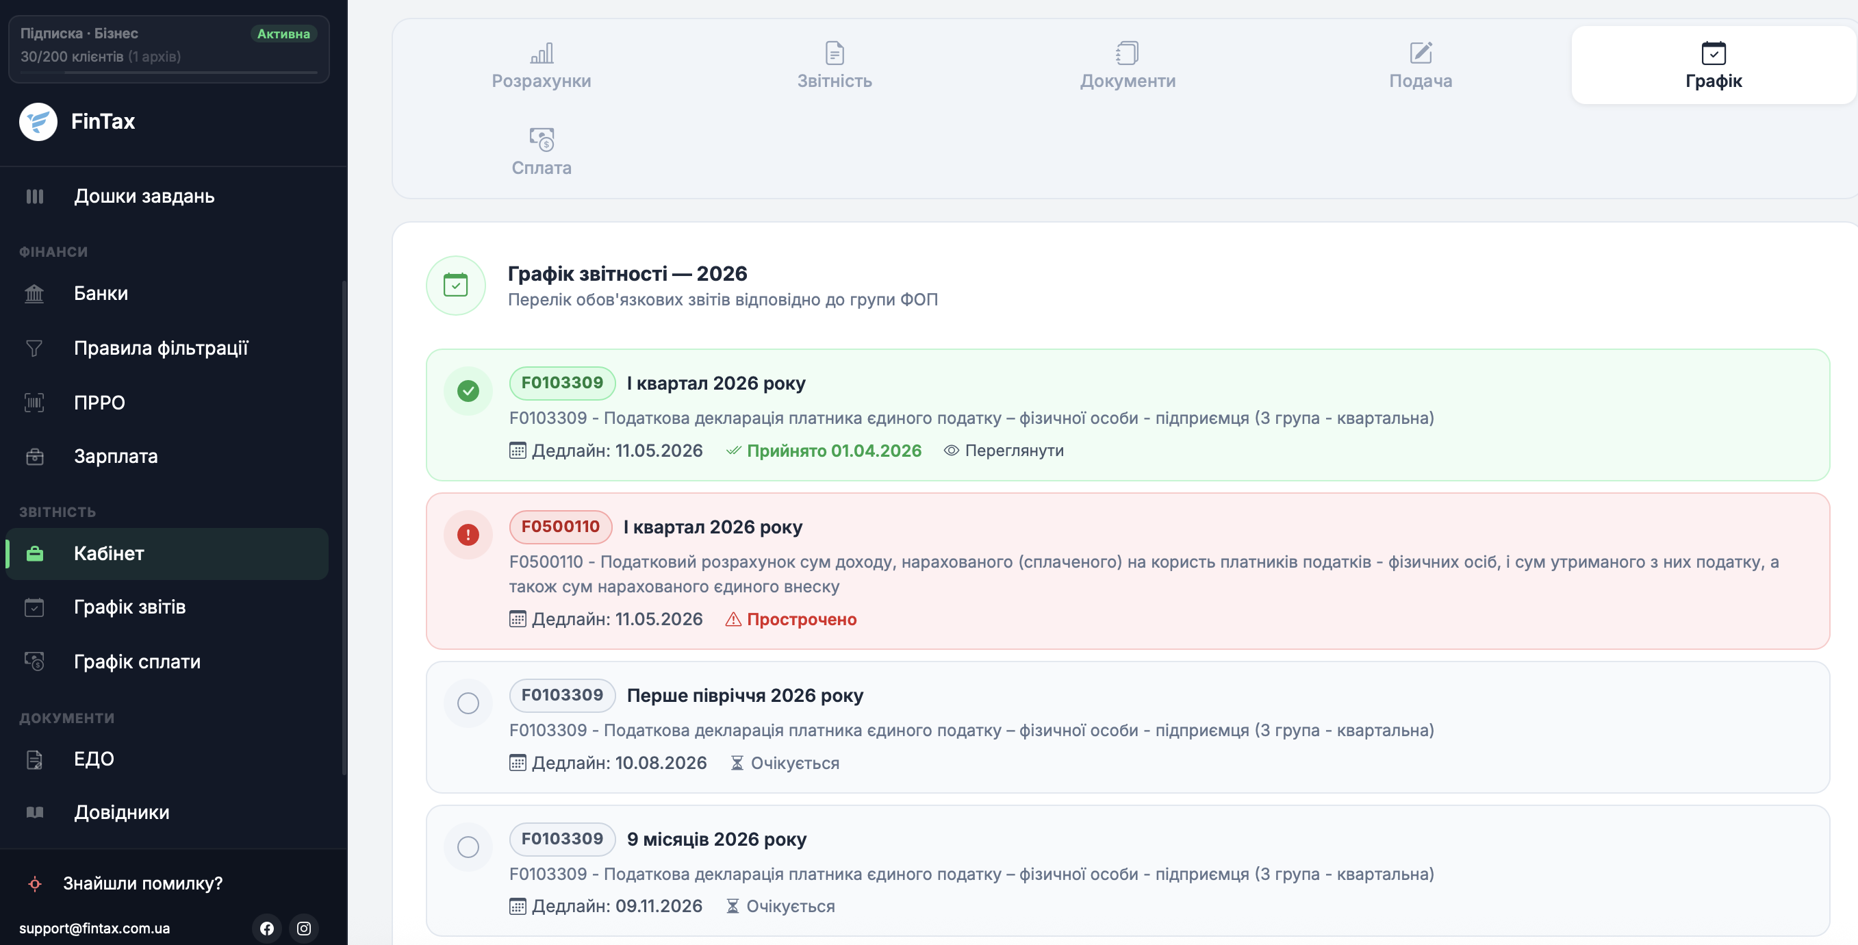Click the ЕДО document icon
Viewport: 1858px width, 945px height.
click(x=35, y=759)
